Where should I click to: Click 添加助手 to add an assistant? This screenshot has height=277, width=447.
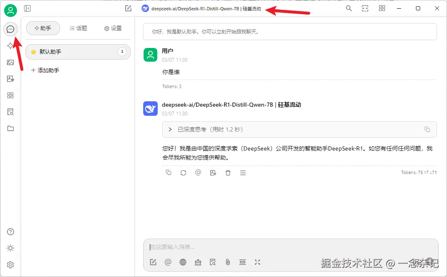45,70
